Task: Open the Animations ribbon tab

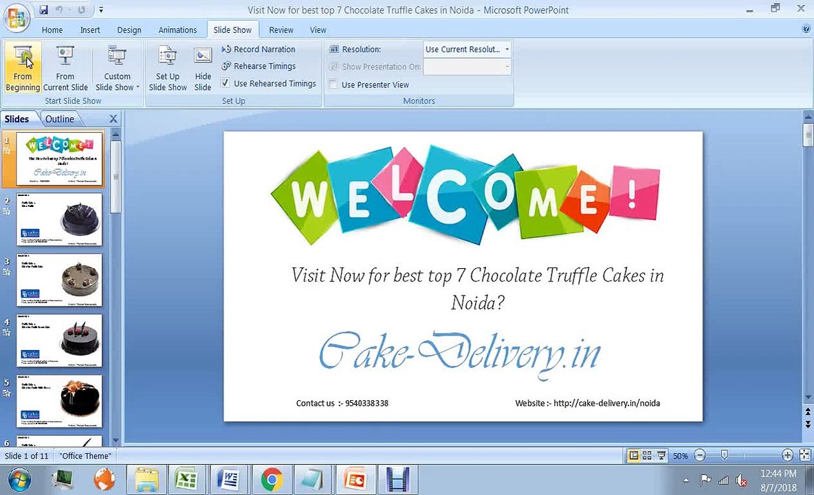Action: coord(177,30)
